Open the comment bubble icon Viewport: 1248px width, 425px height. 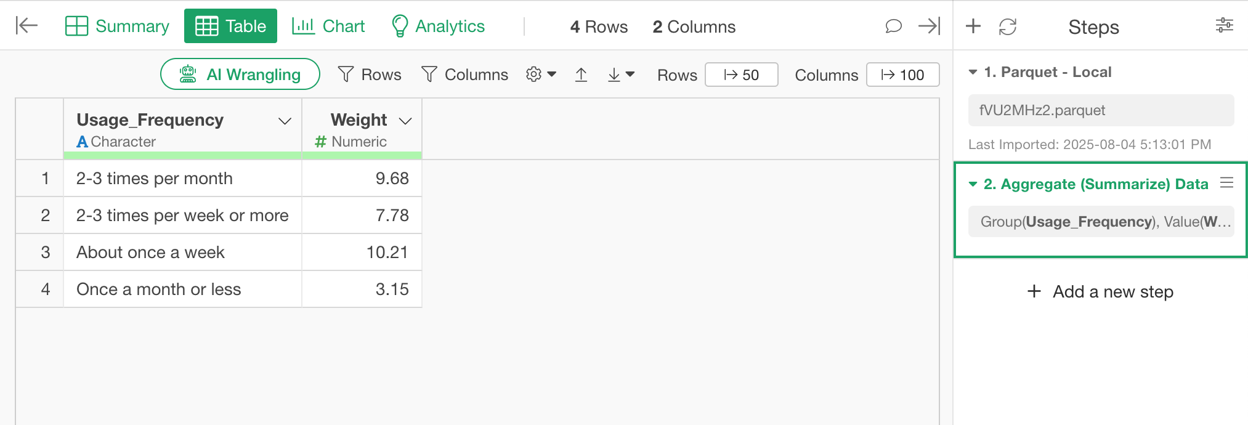[893, 26]
